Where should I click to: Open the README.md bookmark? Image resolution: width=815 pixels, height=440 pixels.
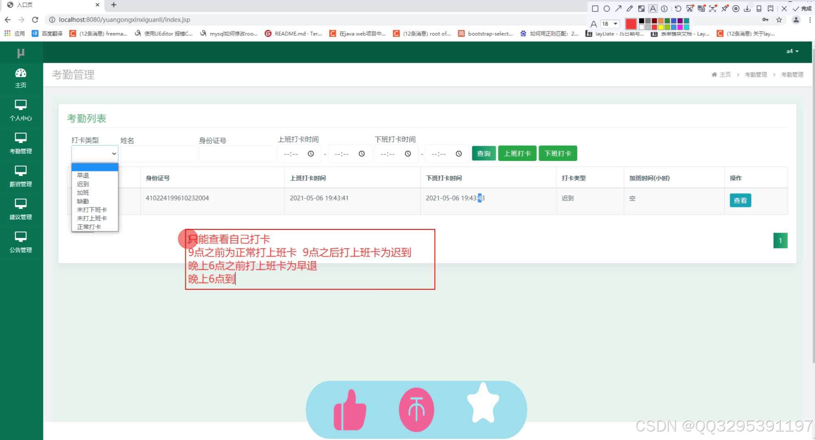pyautogui.click(x=293, y=33)
